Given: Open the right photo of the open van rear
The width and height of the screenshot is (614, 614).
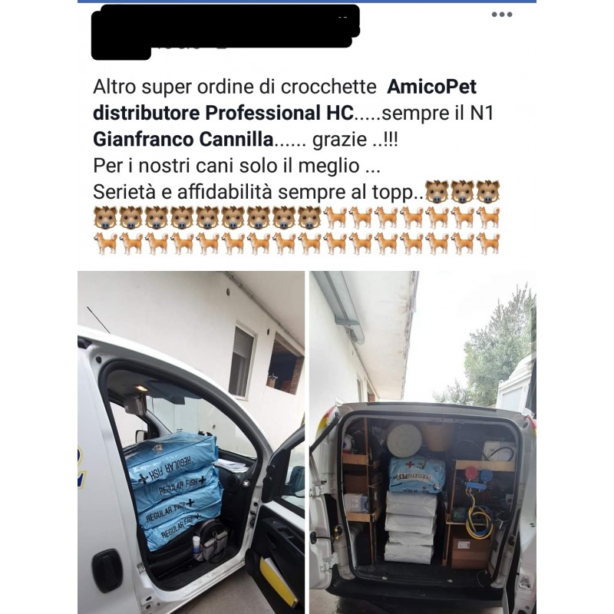Looking at the screenshot, I should point(423,442).
